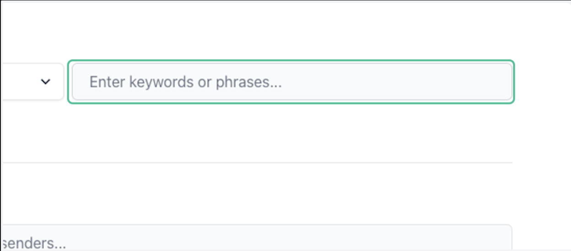The height and width of the screenshot is (251, 571).
Task: Expand the select box left of keywords
Action: point(32,82)
